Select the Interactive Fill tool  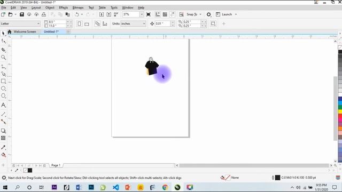coord(3,155)
